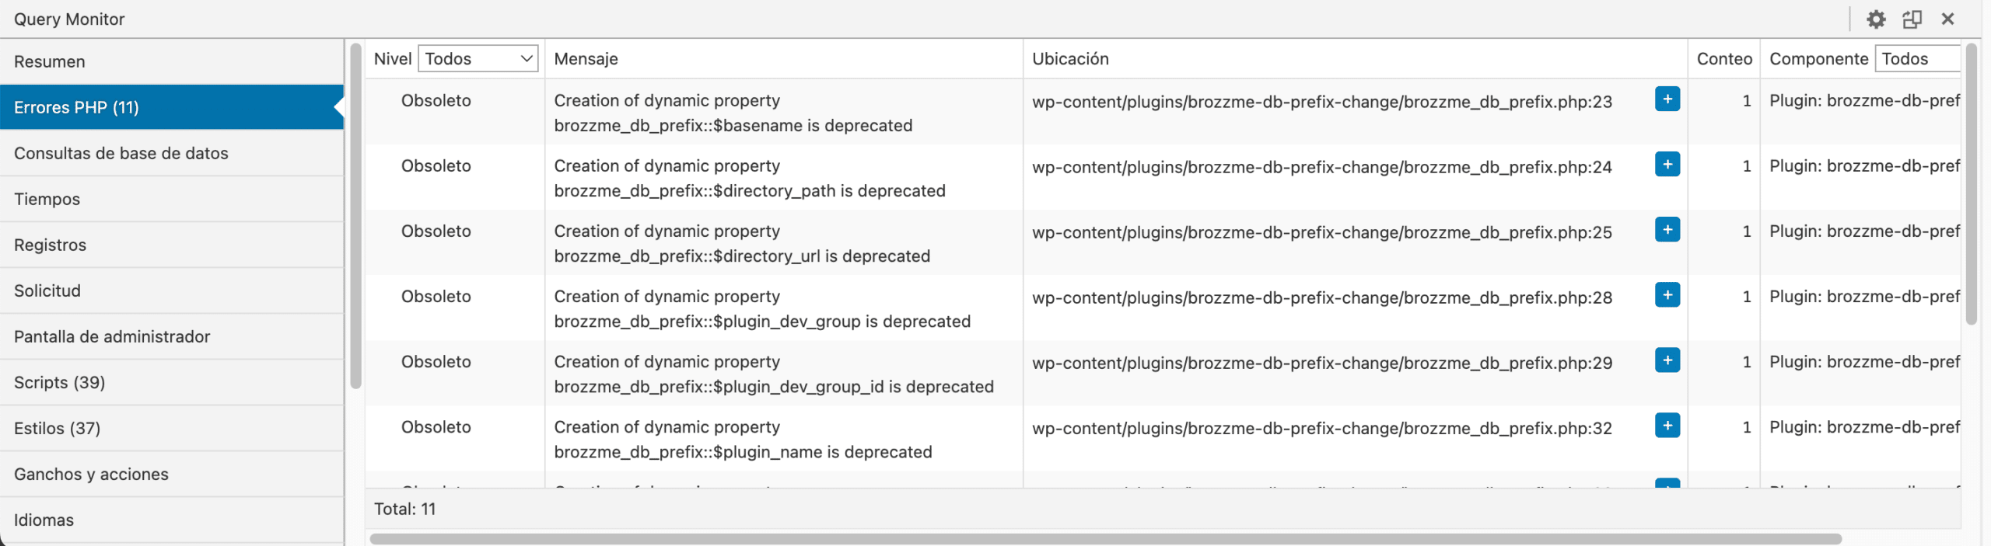
Task: Toggle panel position pop-out icon
Action: pyautogui.click(x=1912, y=19)
